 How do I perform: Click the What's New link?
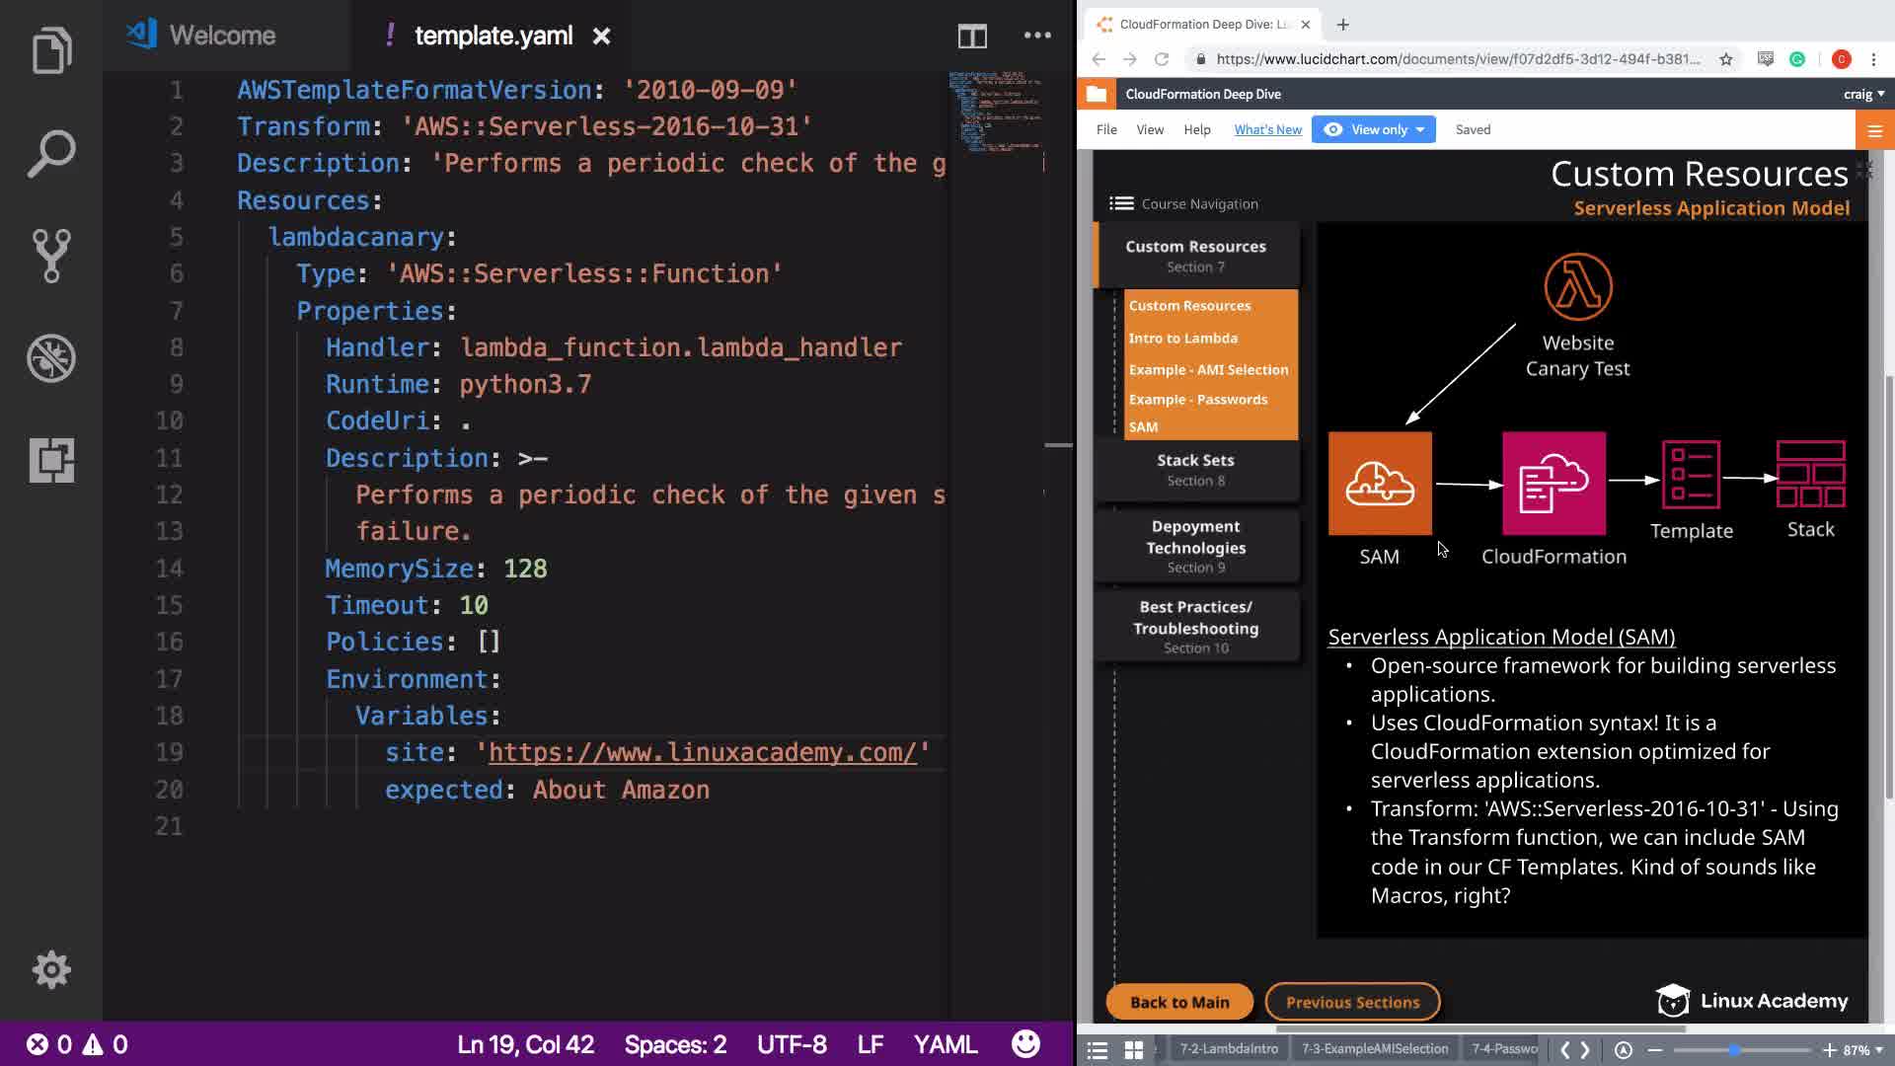click(1267, 129)
